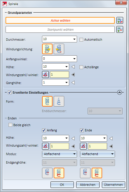129x192 pixels.
Task: Open the Anfang Modus Abflachend dropdown
Action: click(60, 154)
